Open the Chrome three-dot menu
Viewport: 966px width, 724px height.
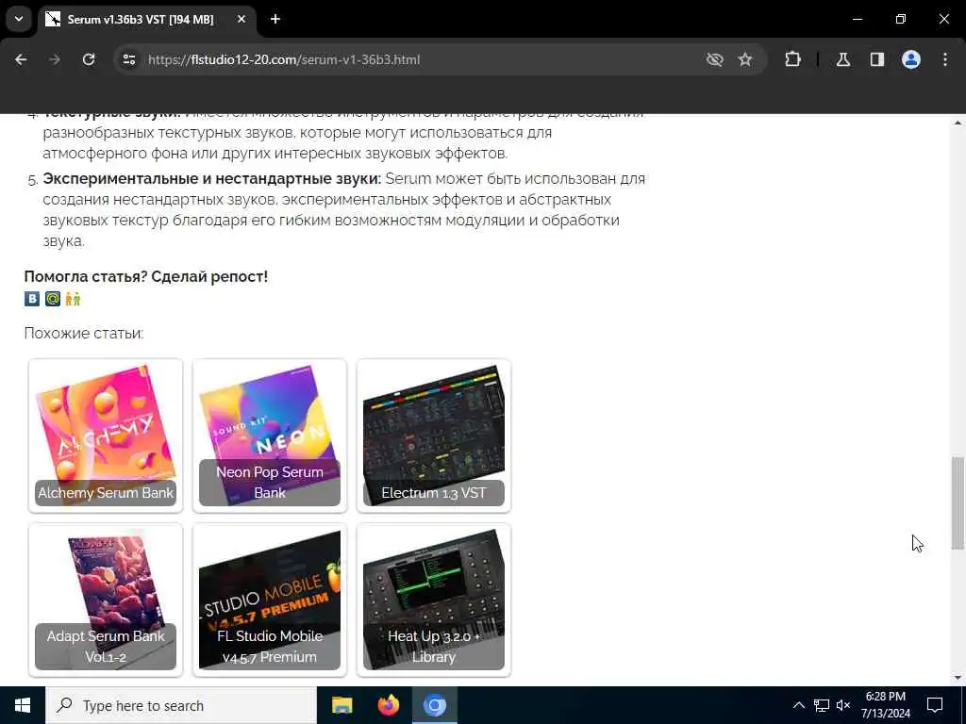click(x=945, y=59)
